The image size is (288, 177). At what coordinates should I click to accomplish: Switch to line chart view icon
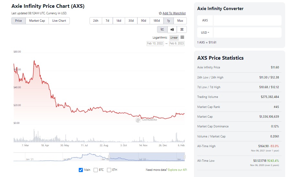(162, 29)
